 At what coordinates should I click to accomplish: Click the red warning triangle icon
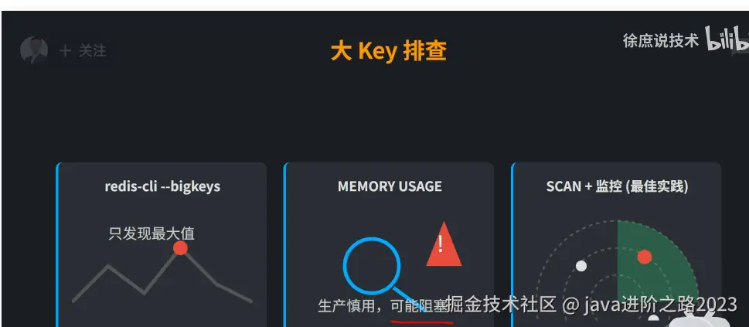(x=444, y=245)
